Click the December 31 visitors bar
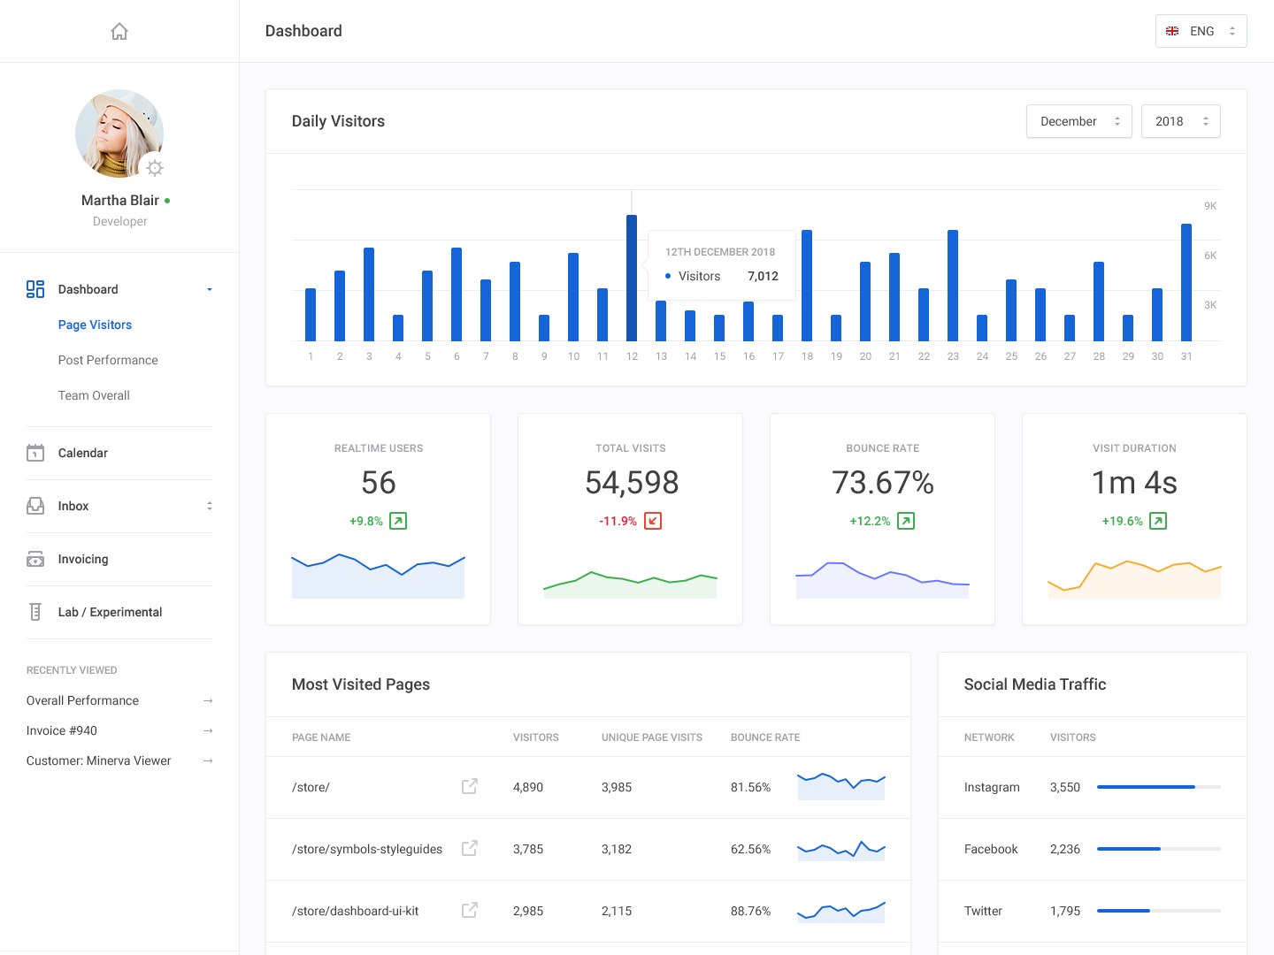 [1186, 282]
